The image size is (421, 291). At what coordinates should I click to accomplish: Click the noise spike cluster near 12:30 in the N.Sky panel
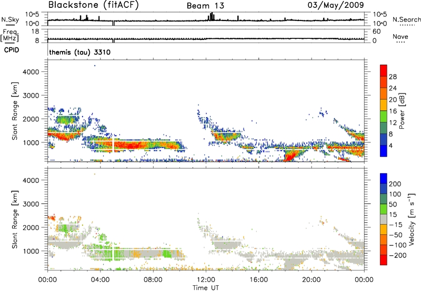(212, 17)
